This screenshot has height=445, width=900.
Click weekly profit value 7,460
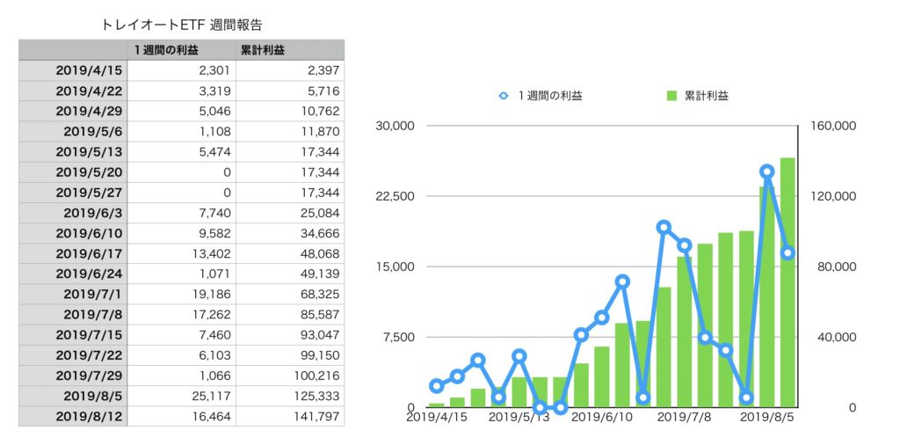pyautogui.click(x=217, y=335)
